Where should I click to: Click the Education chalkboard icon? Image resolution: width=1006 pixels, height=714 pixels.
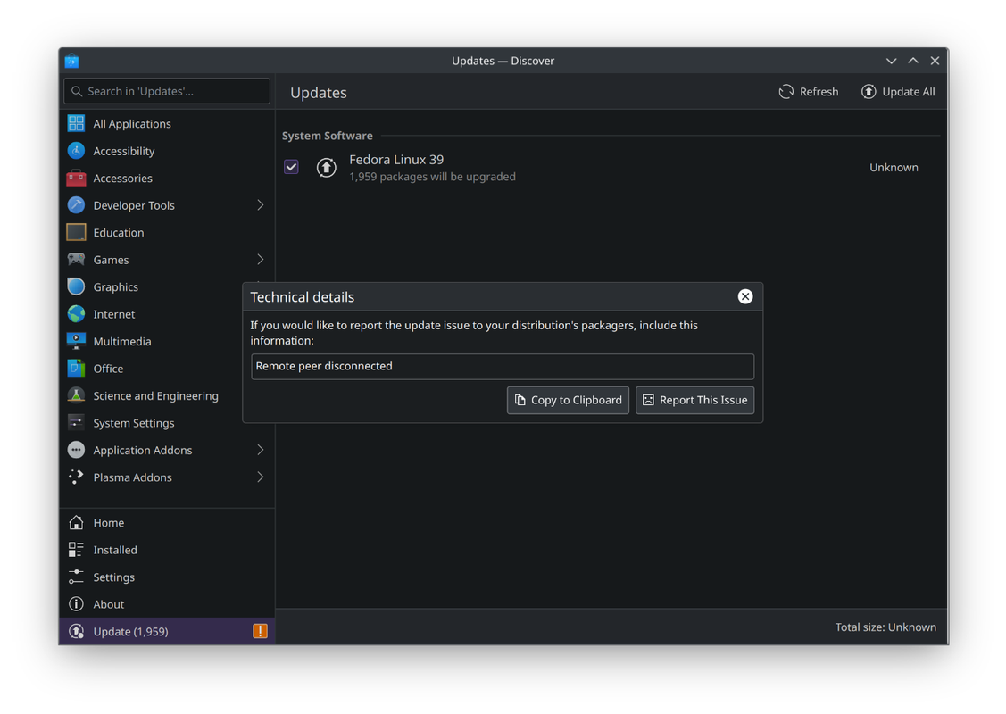tap(76, 232)
